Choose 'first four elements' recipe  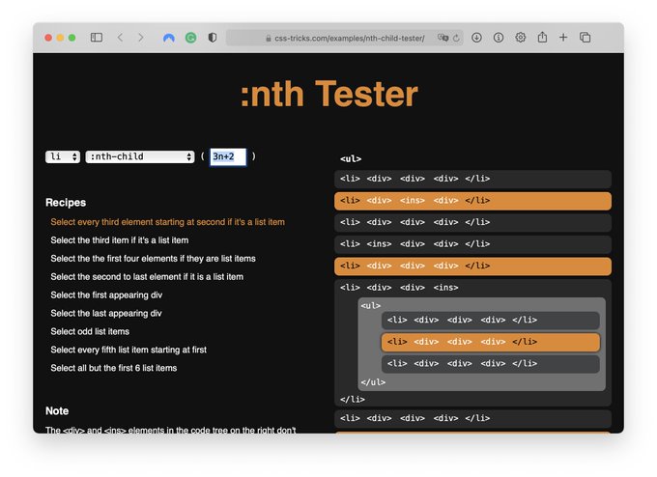(x=153, y=259)
